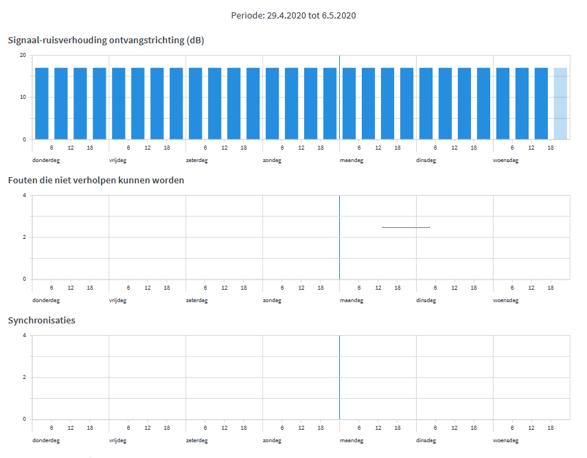587x458 pixels.
Task: Click 'dinsdag' label below the Fouten chart
Action: (426, 300)
